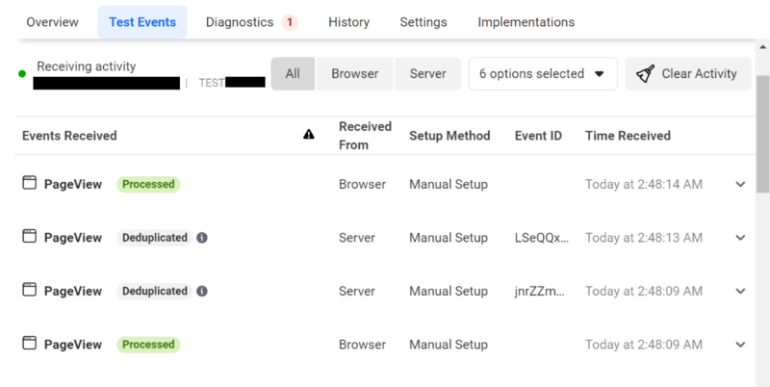Click the warning triangle icon in header

[x=308, y=136]
